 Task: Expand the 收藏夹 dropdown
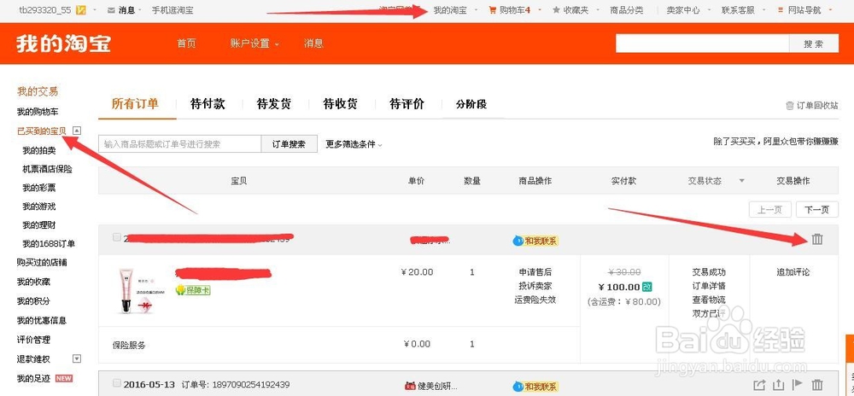(598, 10)
